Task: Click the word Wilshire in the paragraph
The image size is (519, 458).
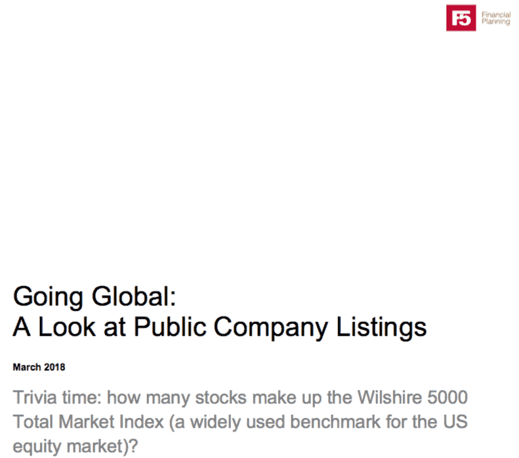Action: click(390, 397)
